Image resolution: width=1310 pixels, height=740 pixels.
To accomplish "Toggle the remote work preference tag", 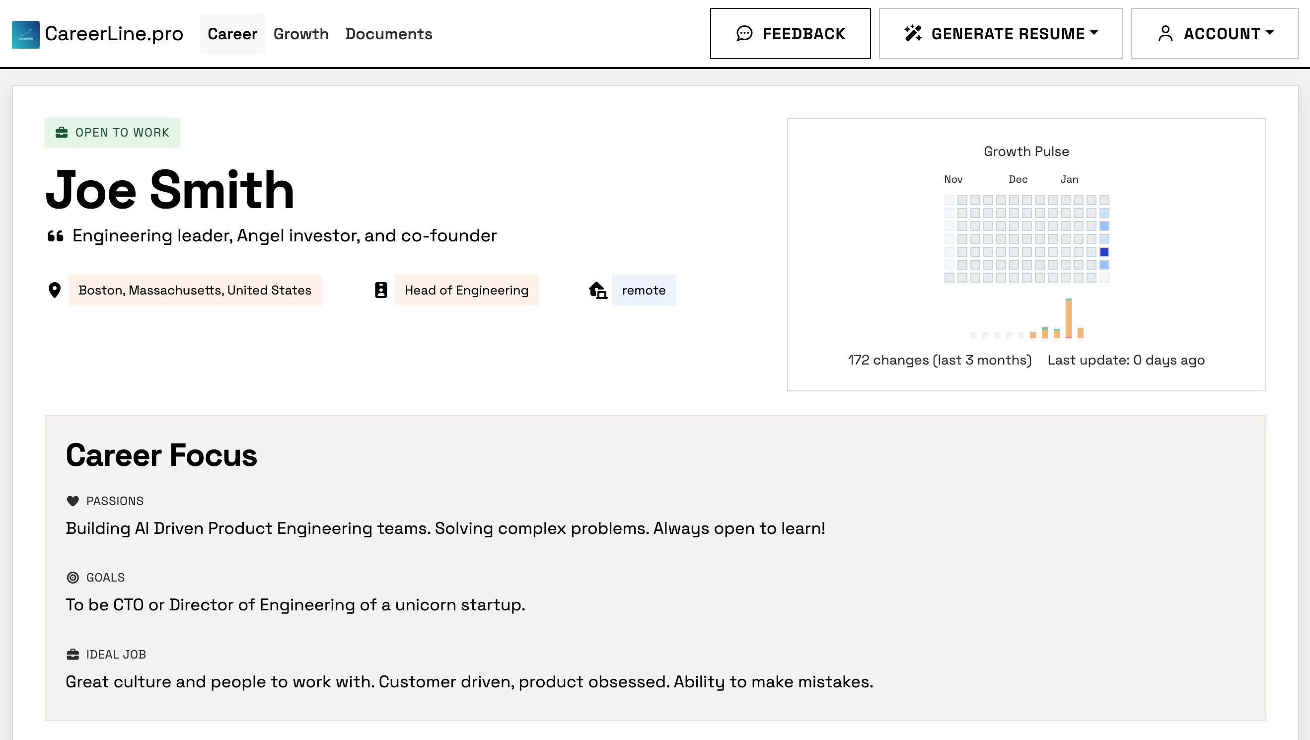I will [x=644, y=290].
